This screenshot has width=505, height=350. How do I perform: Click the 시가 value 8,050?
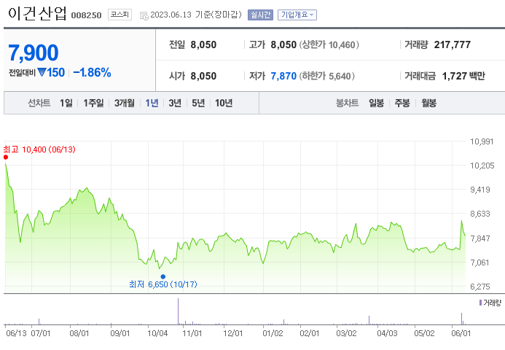(x=203, y=76)
